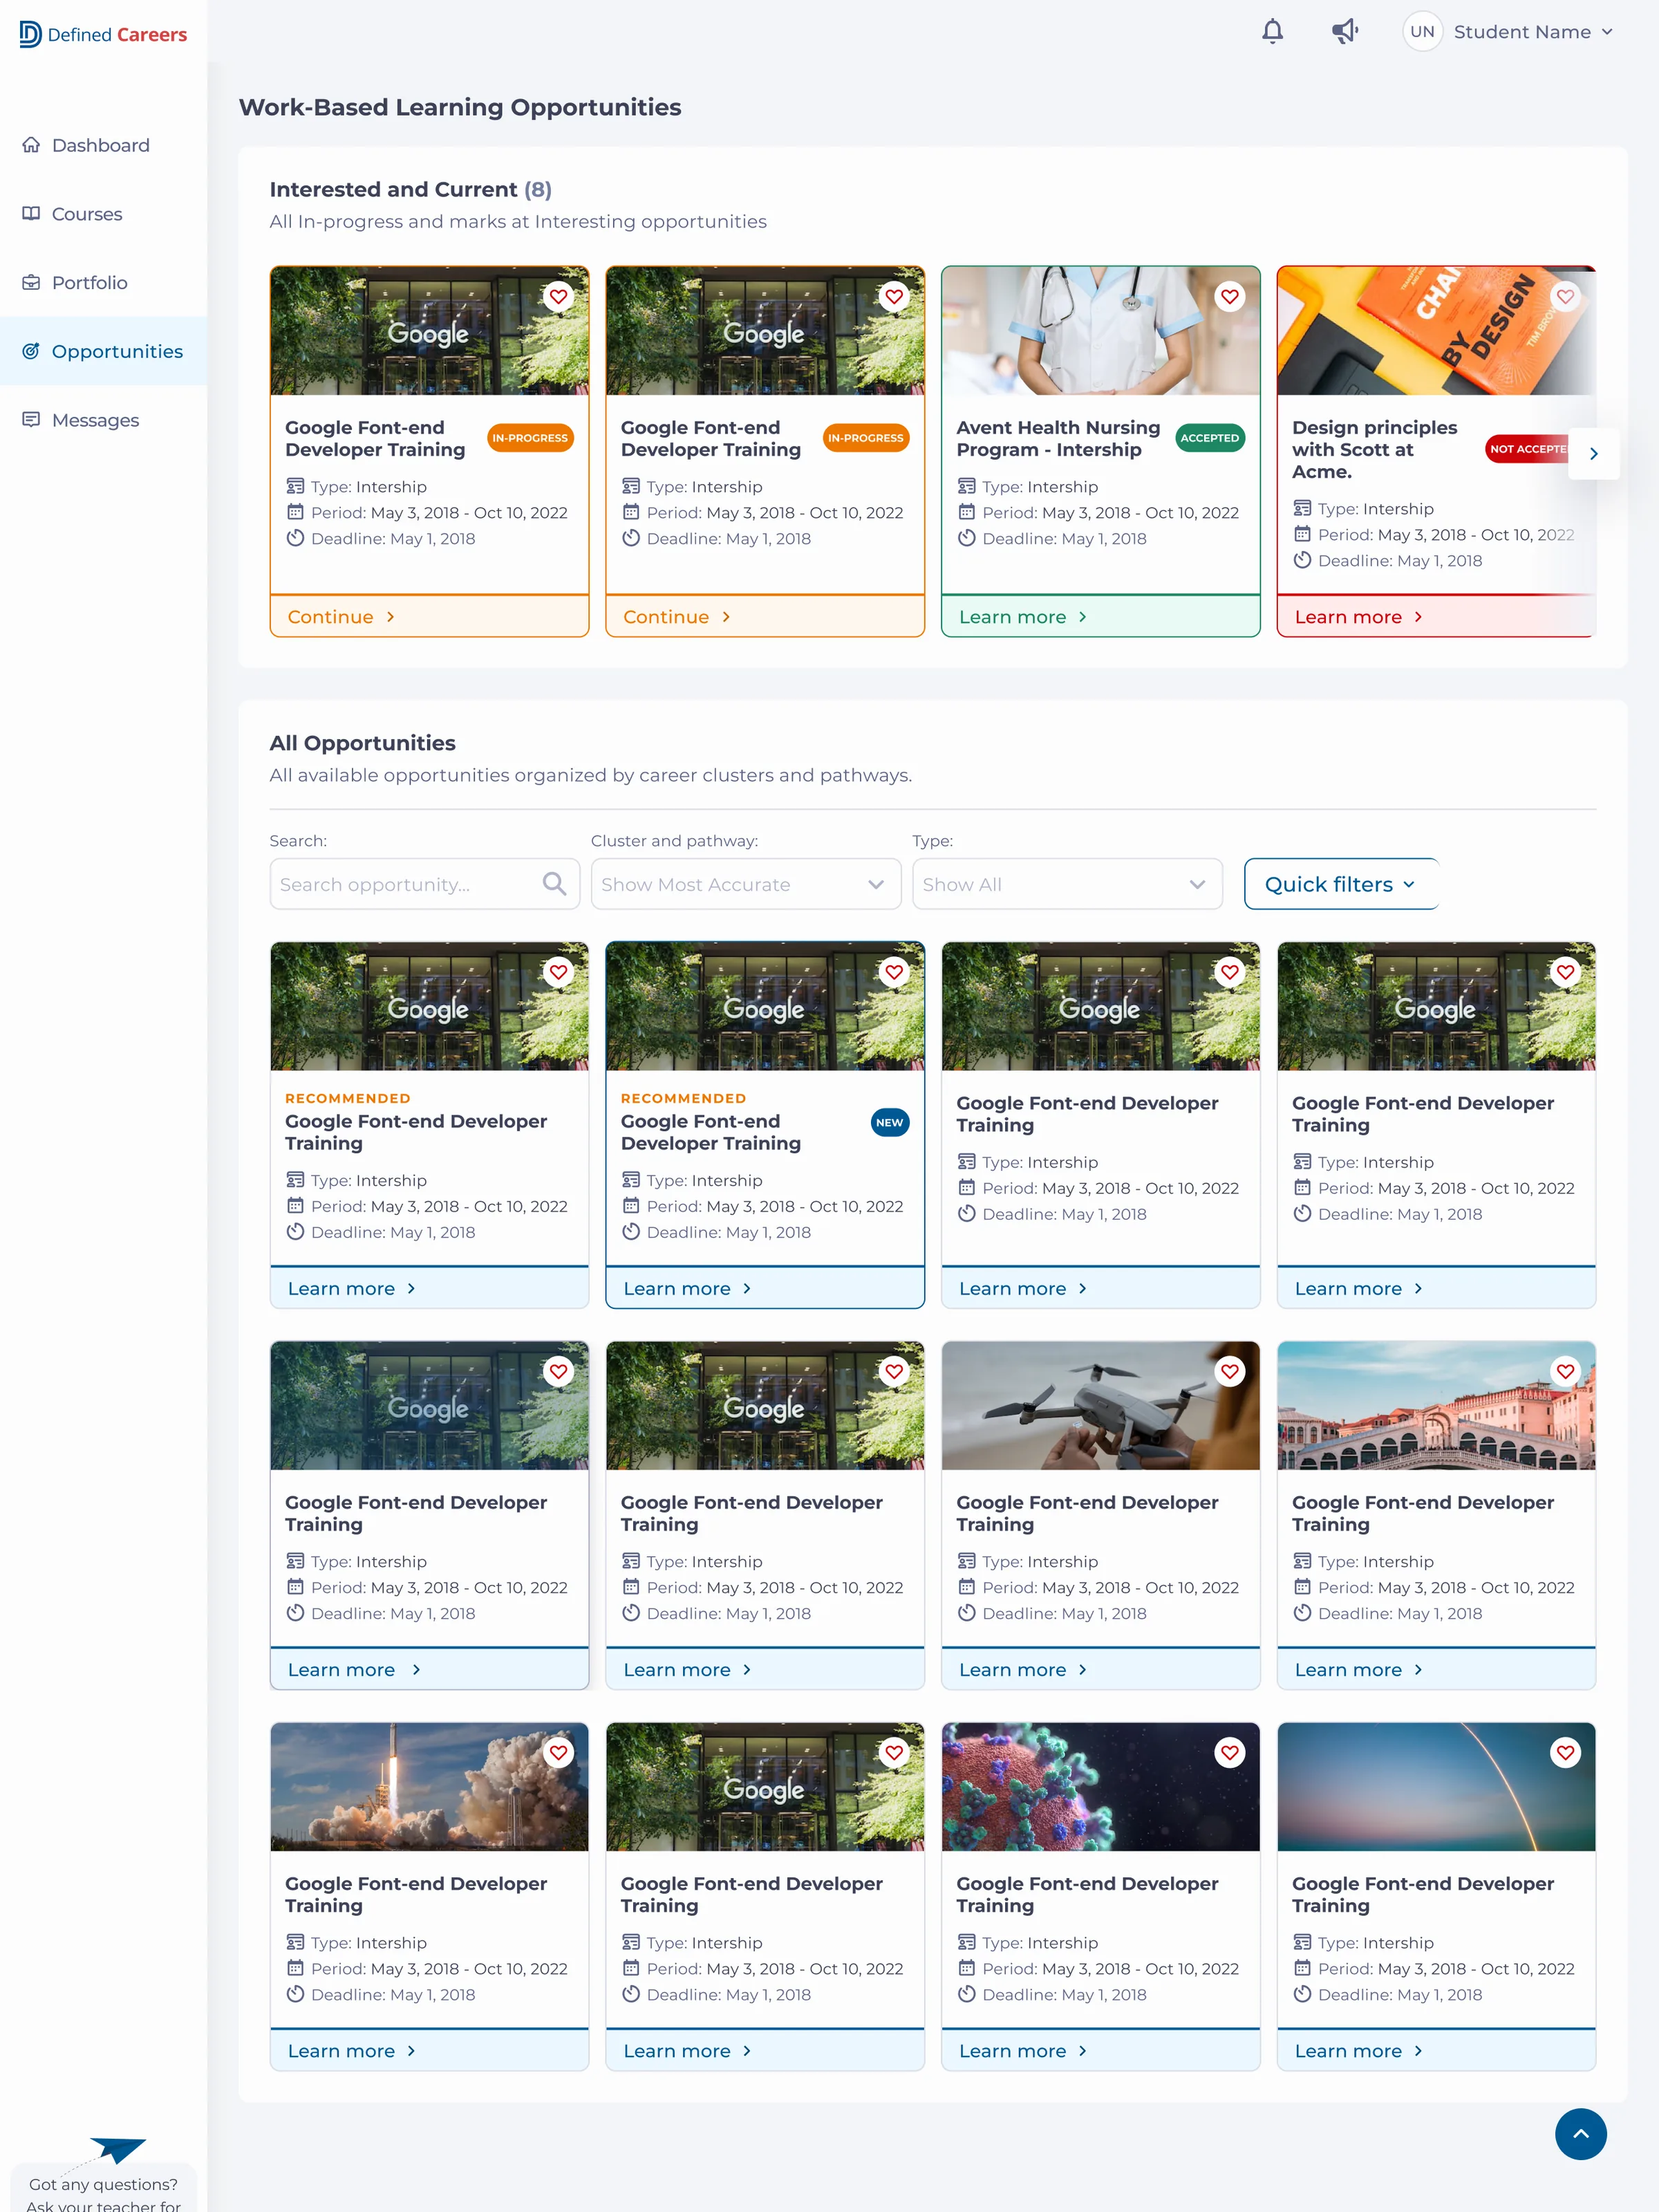Toggle favorite heart on the drone image card
The height and width of the screenshot is (2212, 1659).
pyautogui.click(x=1229, y=1371)
